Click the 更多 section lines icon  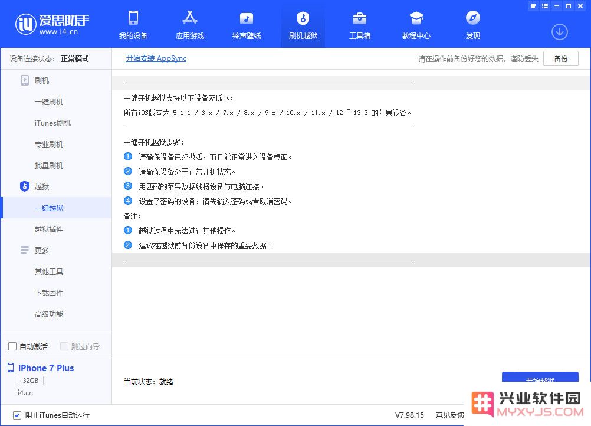click(x=25, y=250)
